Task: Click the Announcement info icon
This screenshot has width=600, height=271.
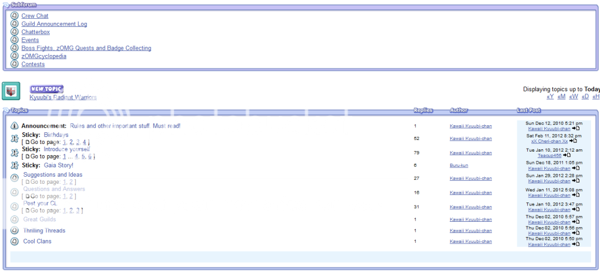Action: [15, 126]
